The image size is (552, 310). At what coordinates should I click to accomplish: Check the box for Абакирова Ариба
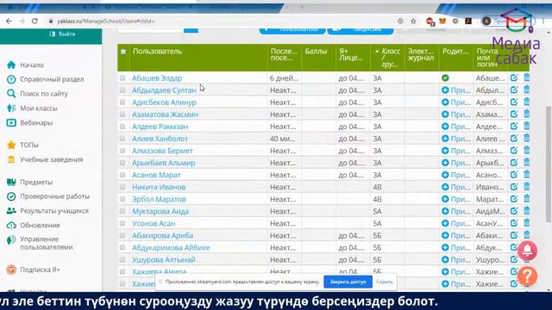(122, 235)
